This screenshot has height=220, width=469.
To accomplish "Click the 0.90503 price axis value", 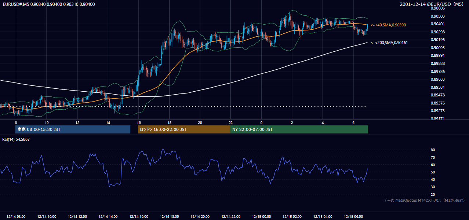I will (438, 16).
